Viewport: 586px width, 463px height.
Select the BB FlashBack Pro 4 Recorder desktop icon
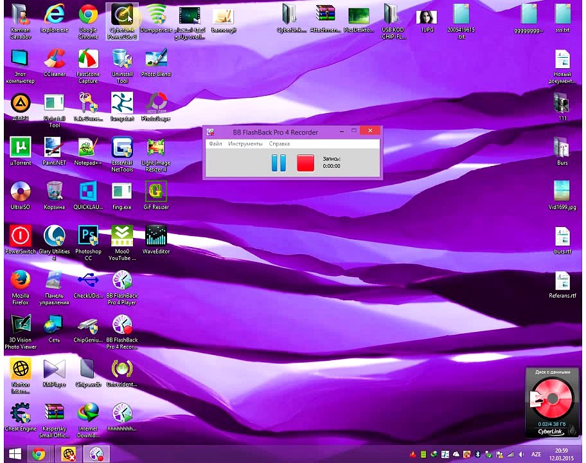tap(122, 331)
